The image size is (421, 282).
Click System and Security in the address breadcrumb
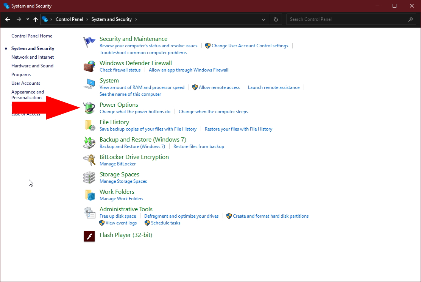(112, 19)
